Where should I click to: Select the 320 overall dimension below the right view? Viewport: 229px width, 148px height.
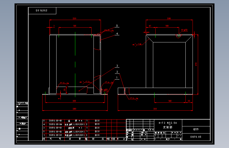pyautogui.click(x=155, y=109)
